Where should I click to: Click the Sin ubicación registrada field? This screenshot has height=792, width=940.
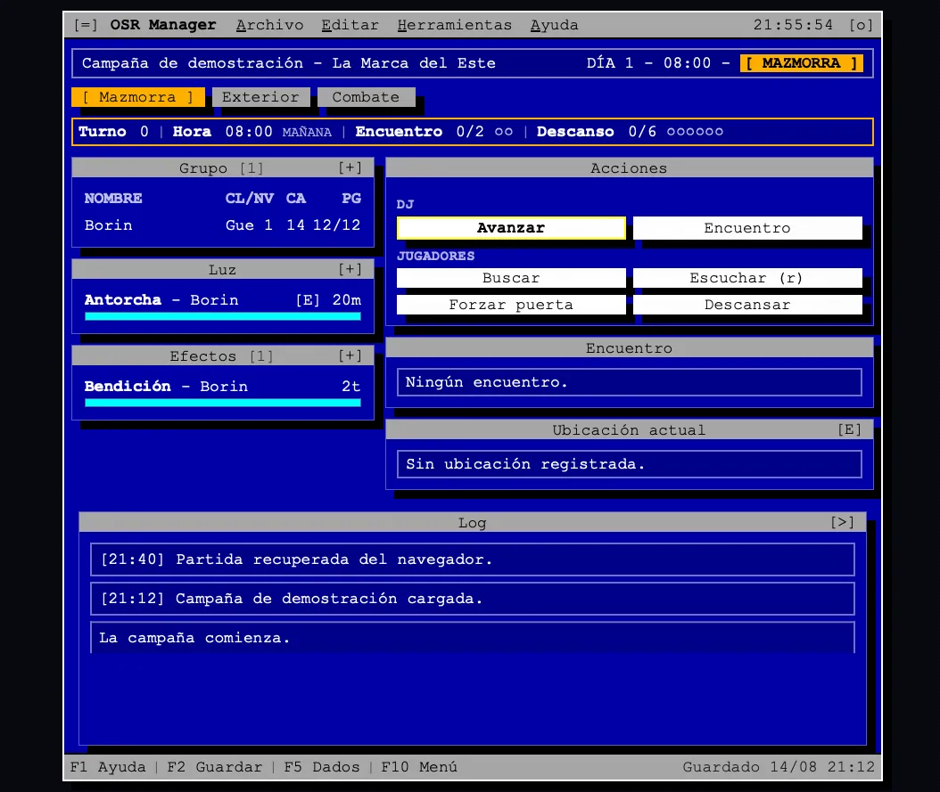(630, 464)
